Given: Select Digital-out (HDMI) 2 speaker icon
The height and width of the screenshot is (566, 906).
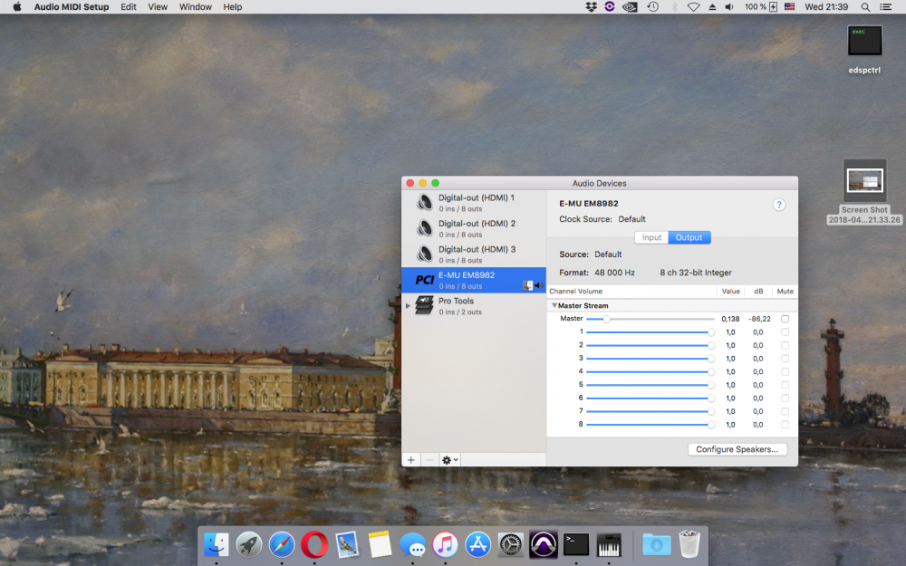Looking at the screenshot, I should point(425,229).
